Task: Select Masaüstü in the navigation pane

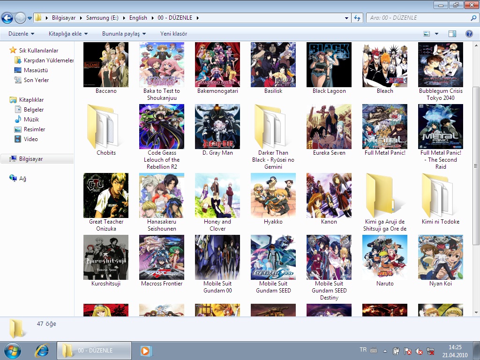Action: 36,70
